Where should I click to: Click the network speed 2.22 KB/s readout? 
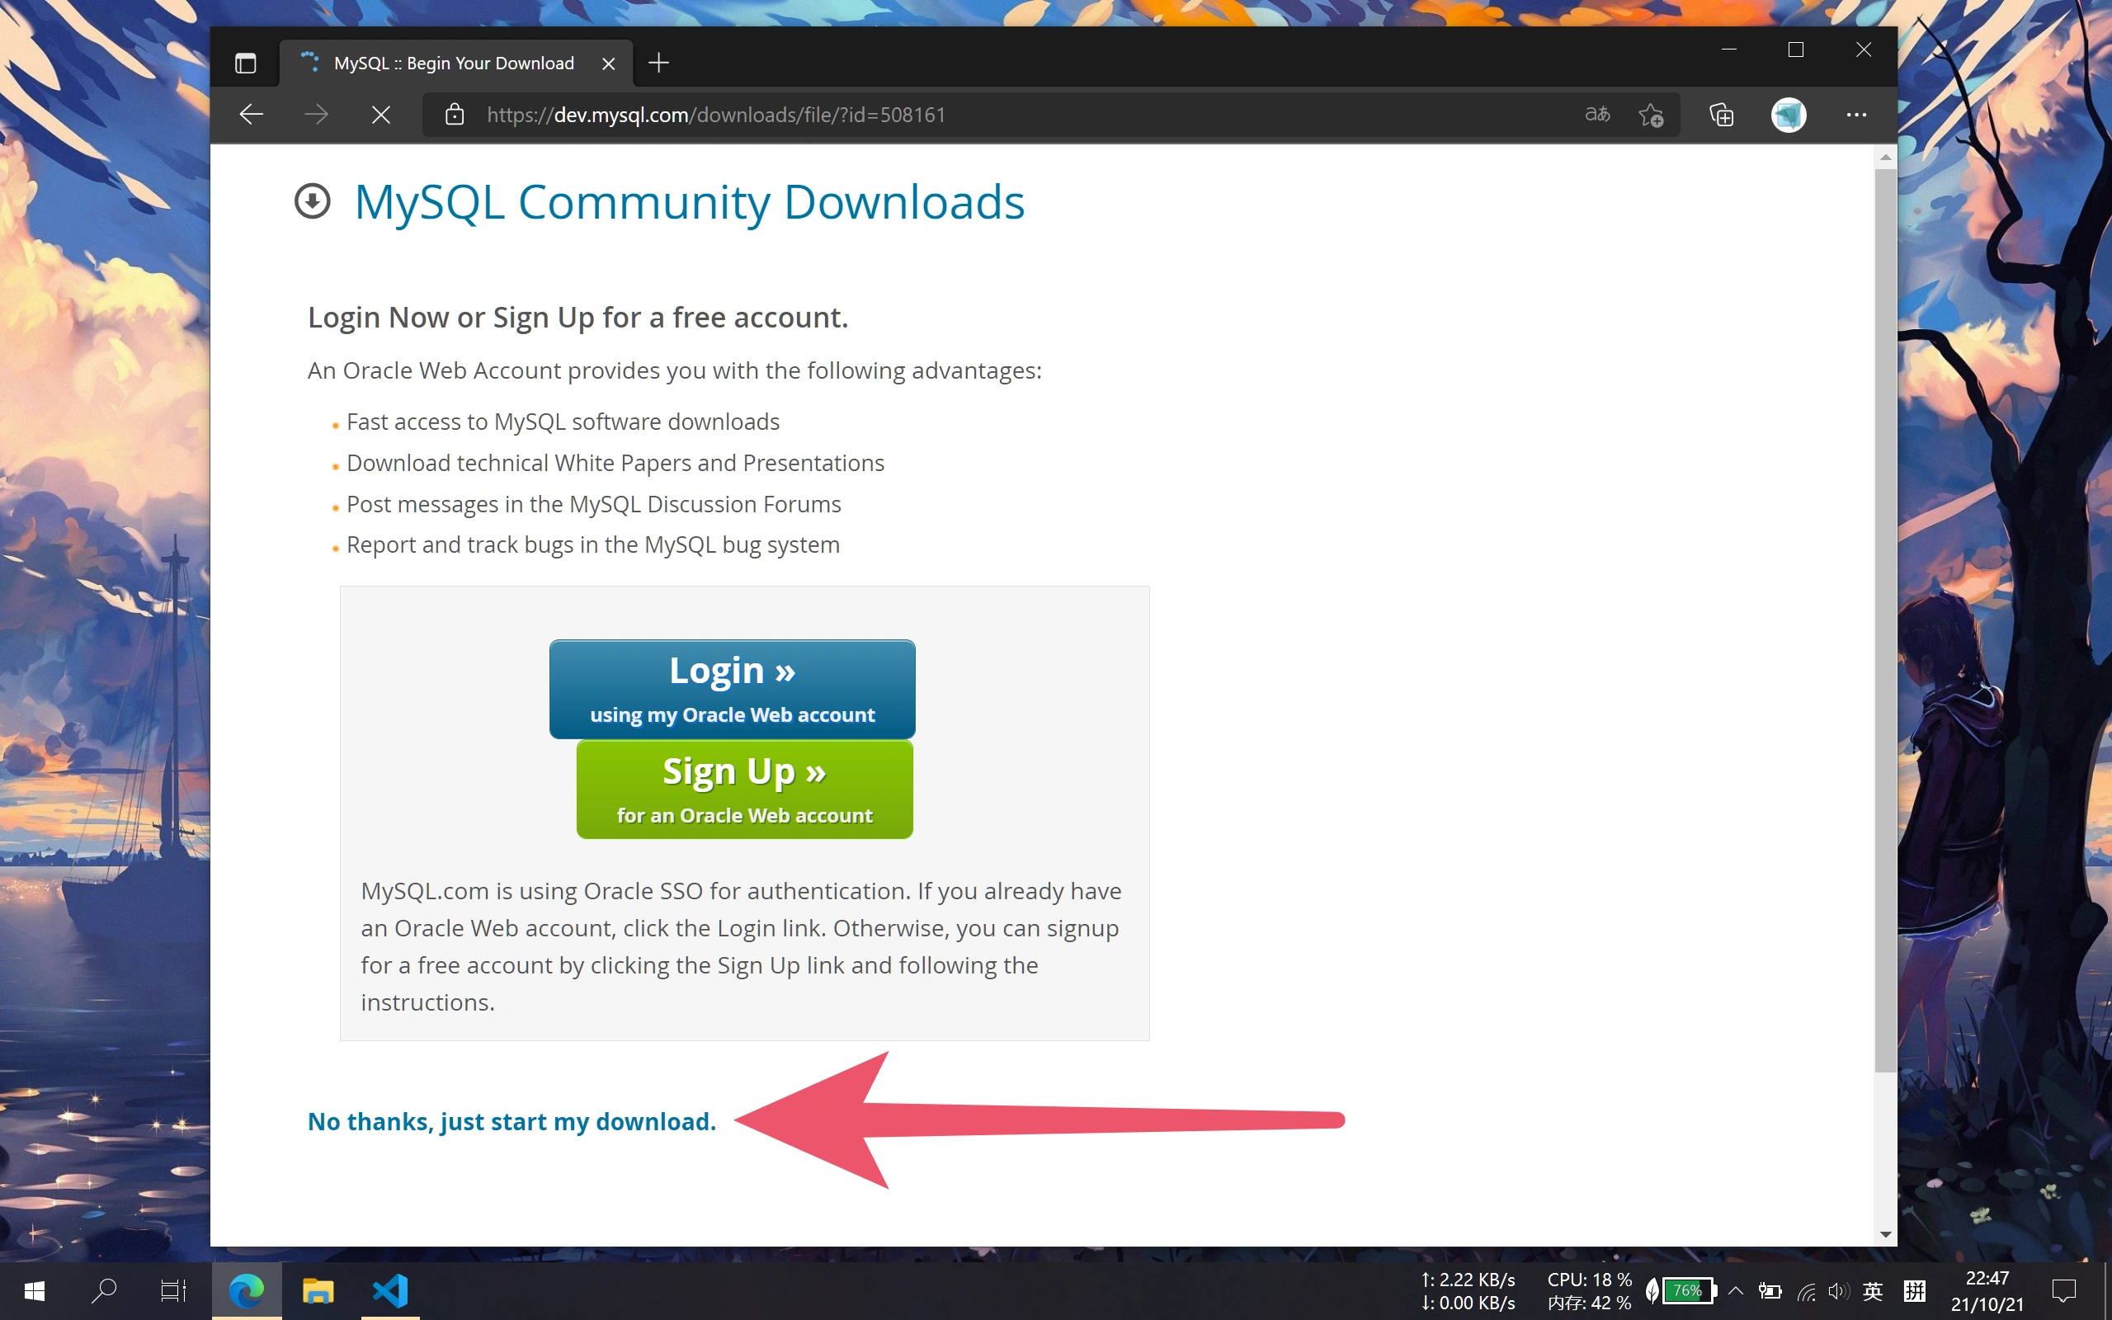(1468, 1279)
